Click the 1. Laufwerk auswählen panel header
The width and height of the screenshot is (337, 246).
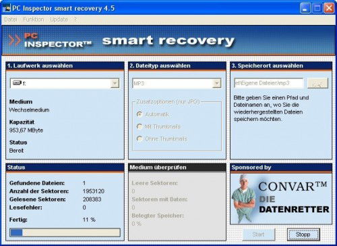pos(65,66)
